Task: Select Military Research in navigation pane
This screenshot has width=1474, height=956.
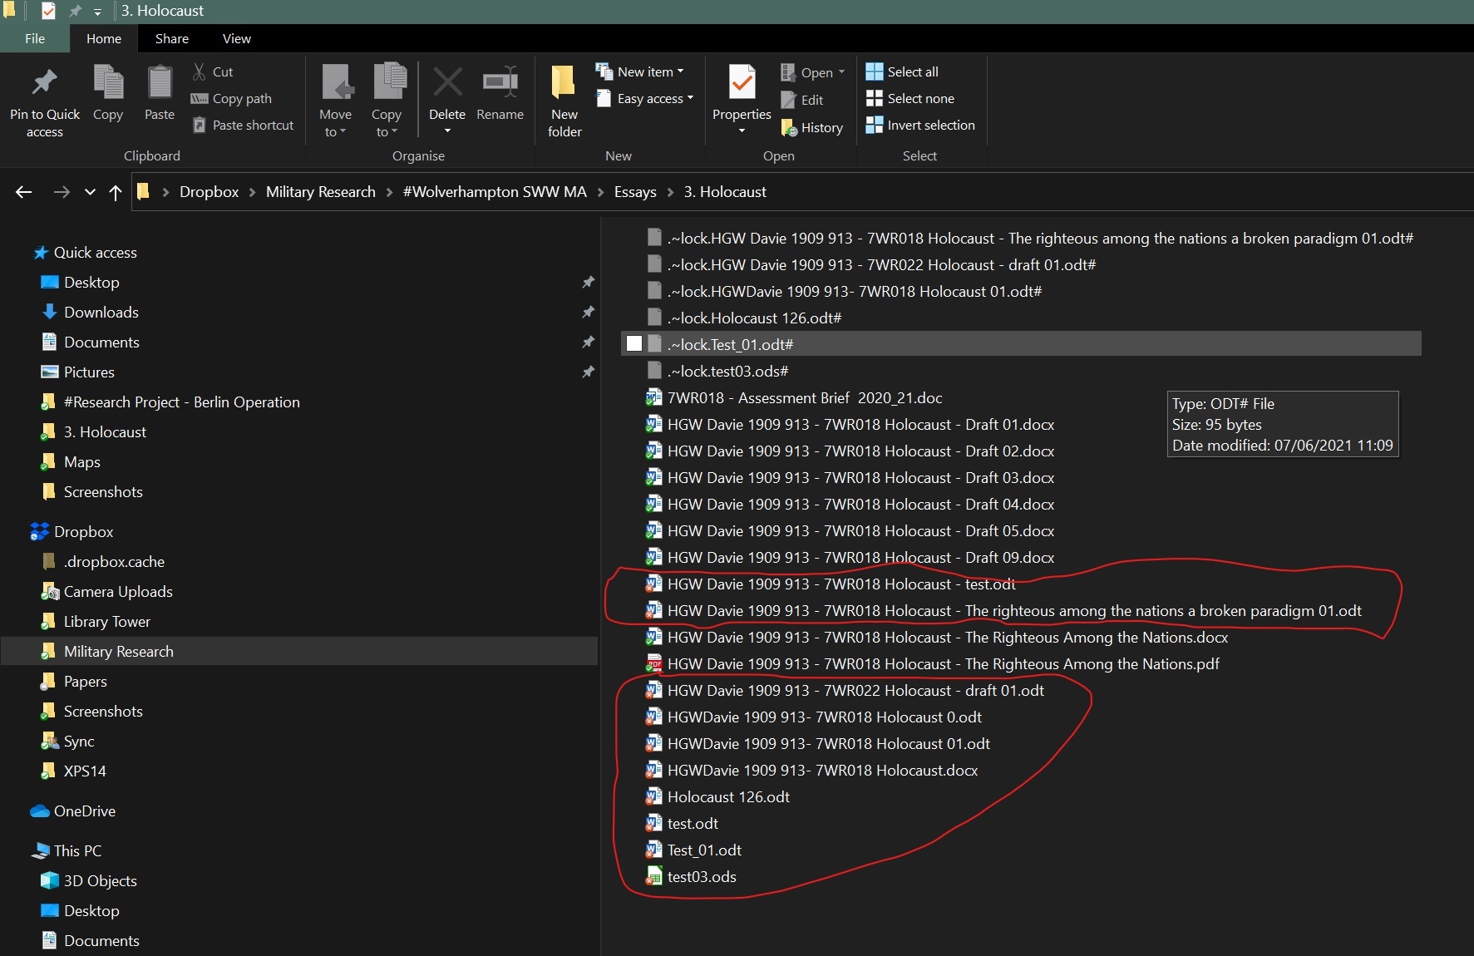Action: pos(118,651)
